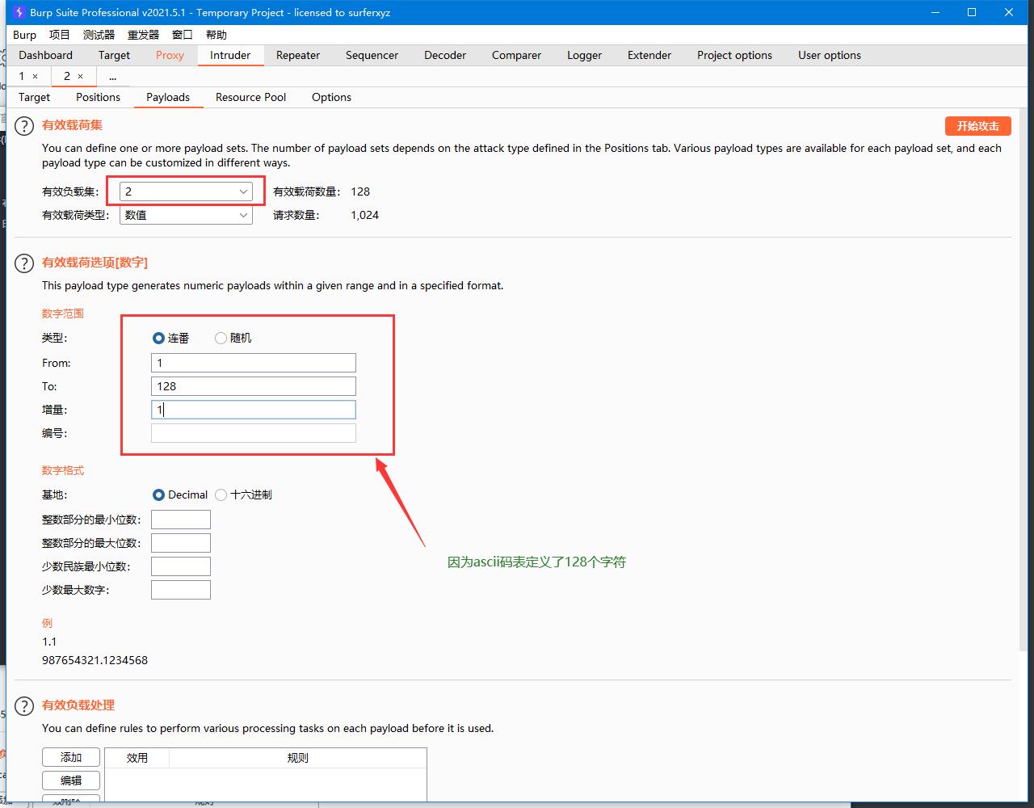Image resolution: width=1034 pixels, height=808 pixels.
Task: Click the From value field
Action: [x=254, y=363]
